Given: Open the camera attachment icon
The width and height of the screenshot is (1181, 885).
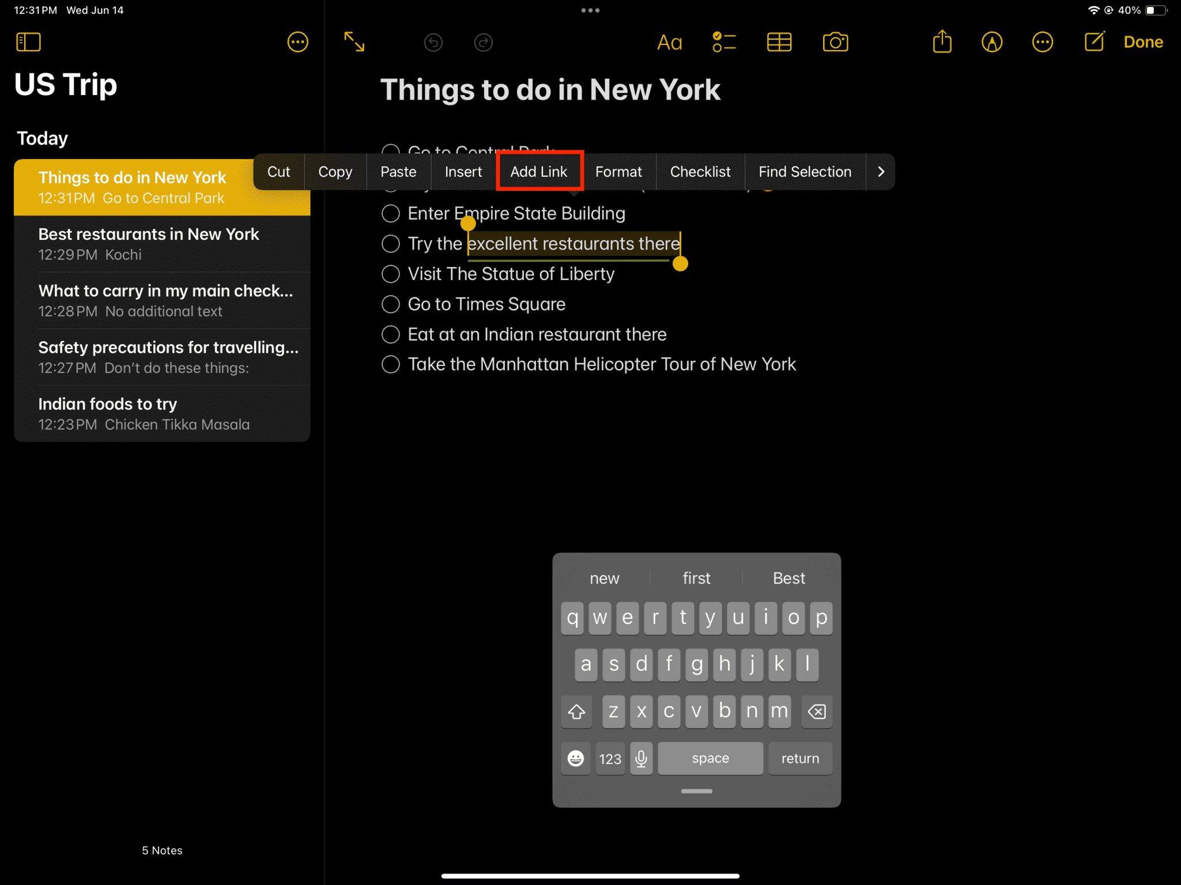Looking at the screenshot, I should coord(835,42).
